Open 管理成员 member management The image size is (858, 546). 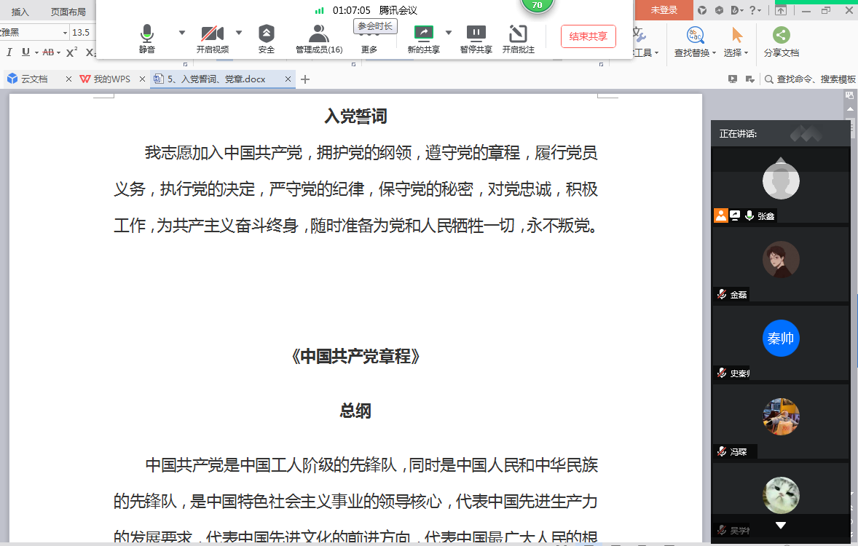[318, 38]
